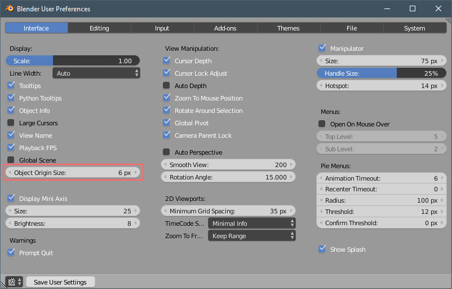Go to the Themes tab
This screenshot has width=452, height=289.
[288, 28]
